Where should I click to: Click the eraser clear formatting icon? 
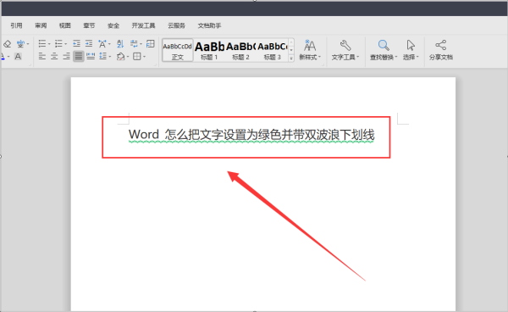pyautogui.click(x=7, y=44)
